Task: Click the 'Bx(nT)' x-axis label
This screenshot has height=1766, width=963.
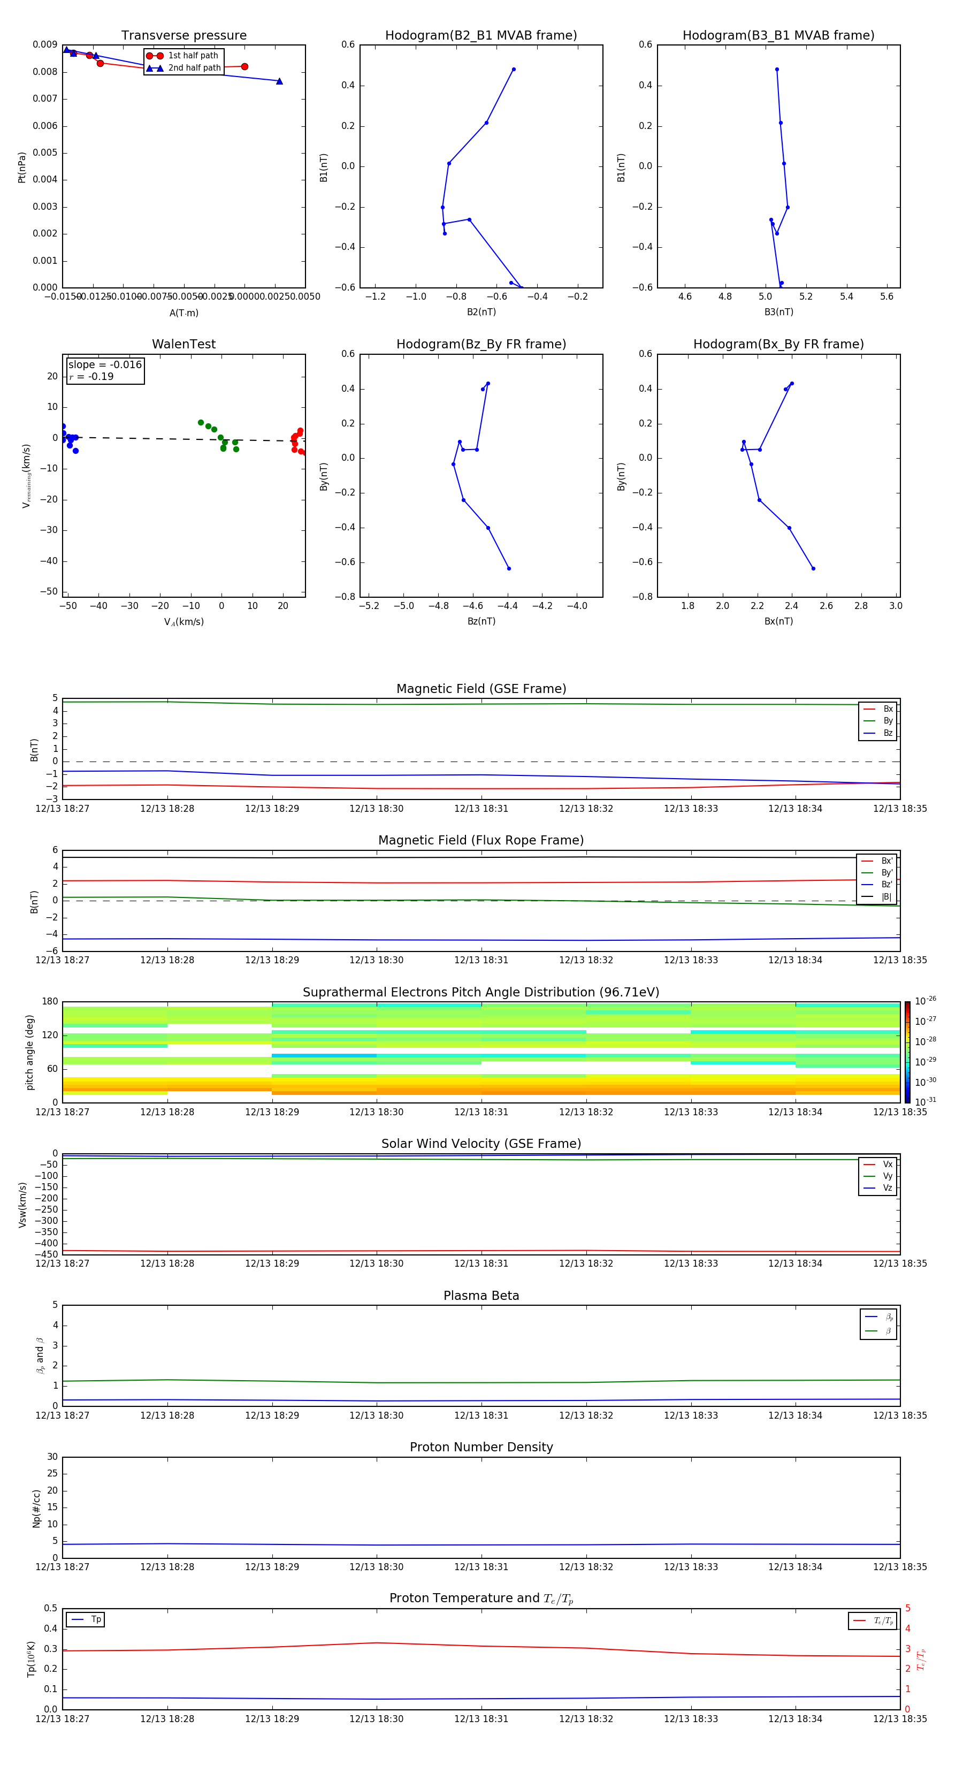Action: point(778,621)
